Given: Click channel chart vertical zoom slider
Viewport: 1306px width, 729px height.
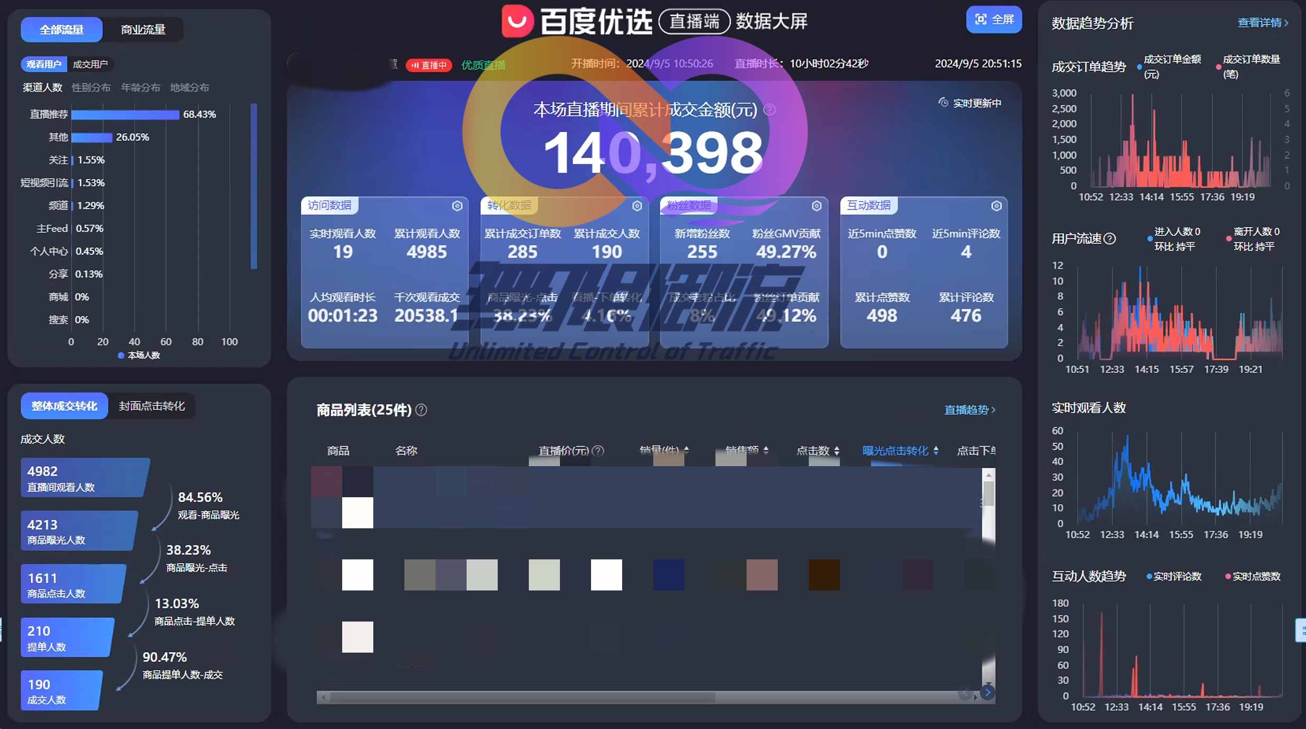Looking at the screenshot, I should click(x=254, y=186).
